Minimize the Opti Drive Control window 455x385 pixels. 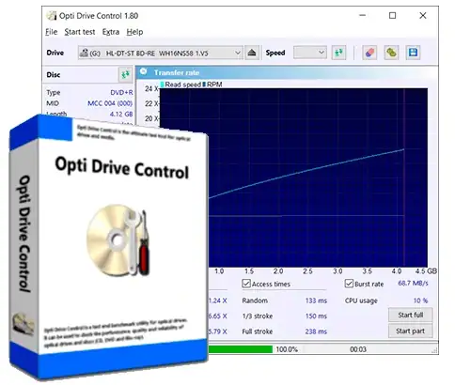pos(363,15)
